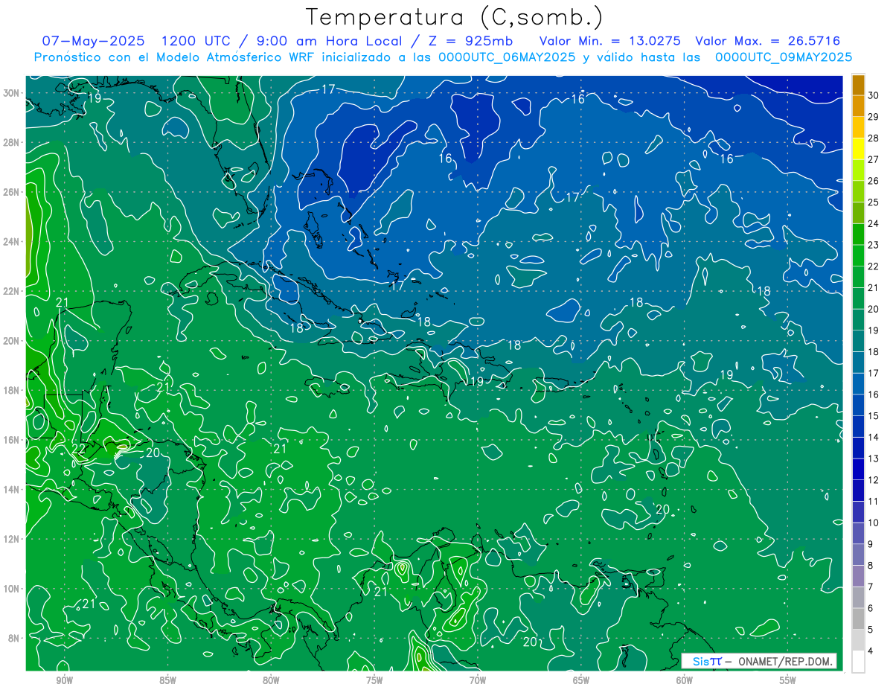Click the legend value '26'
The height and width of the screenshot is (690, 893).
click(874, 180)
